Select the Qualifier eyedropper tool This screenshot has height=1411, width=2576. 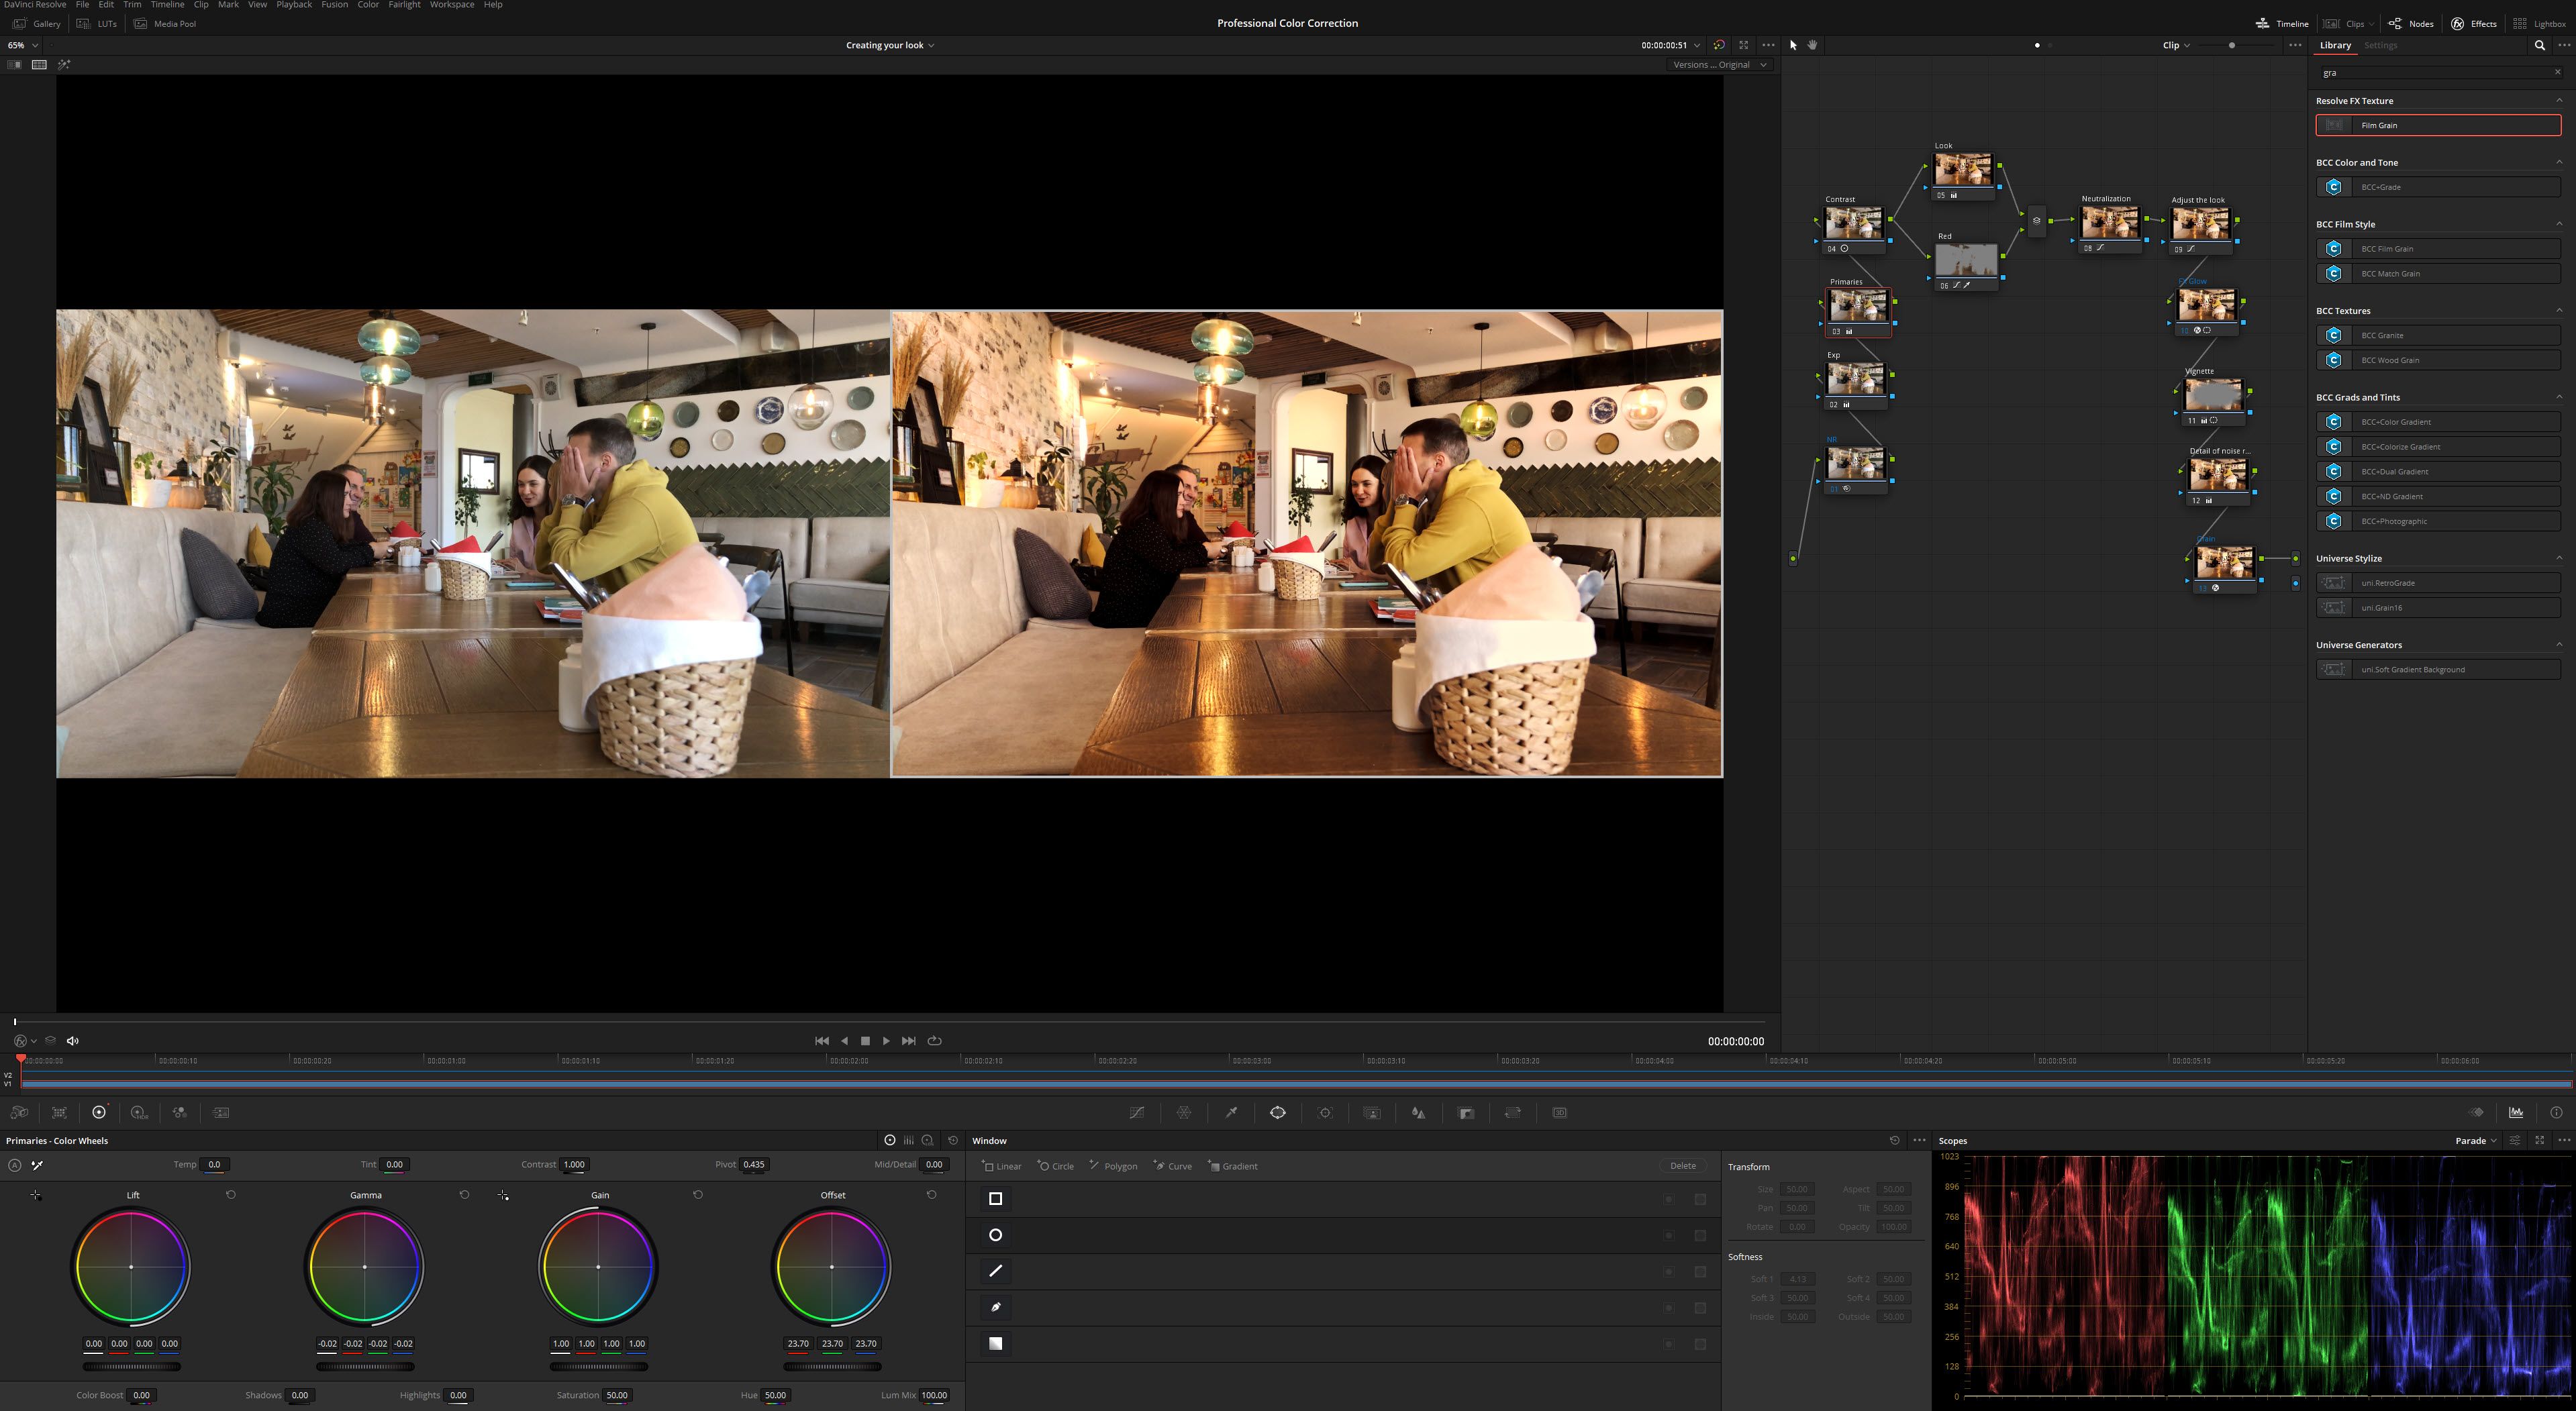tap(1231, 1112)
